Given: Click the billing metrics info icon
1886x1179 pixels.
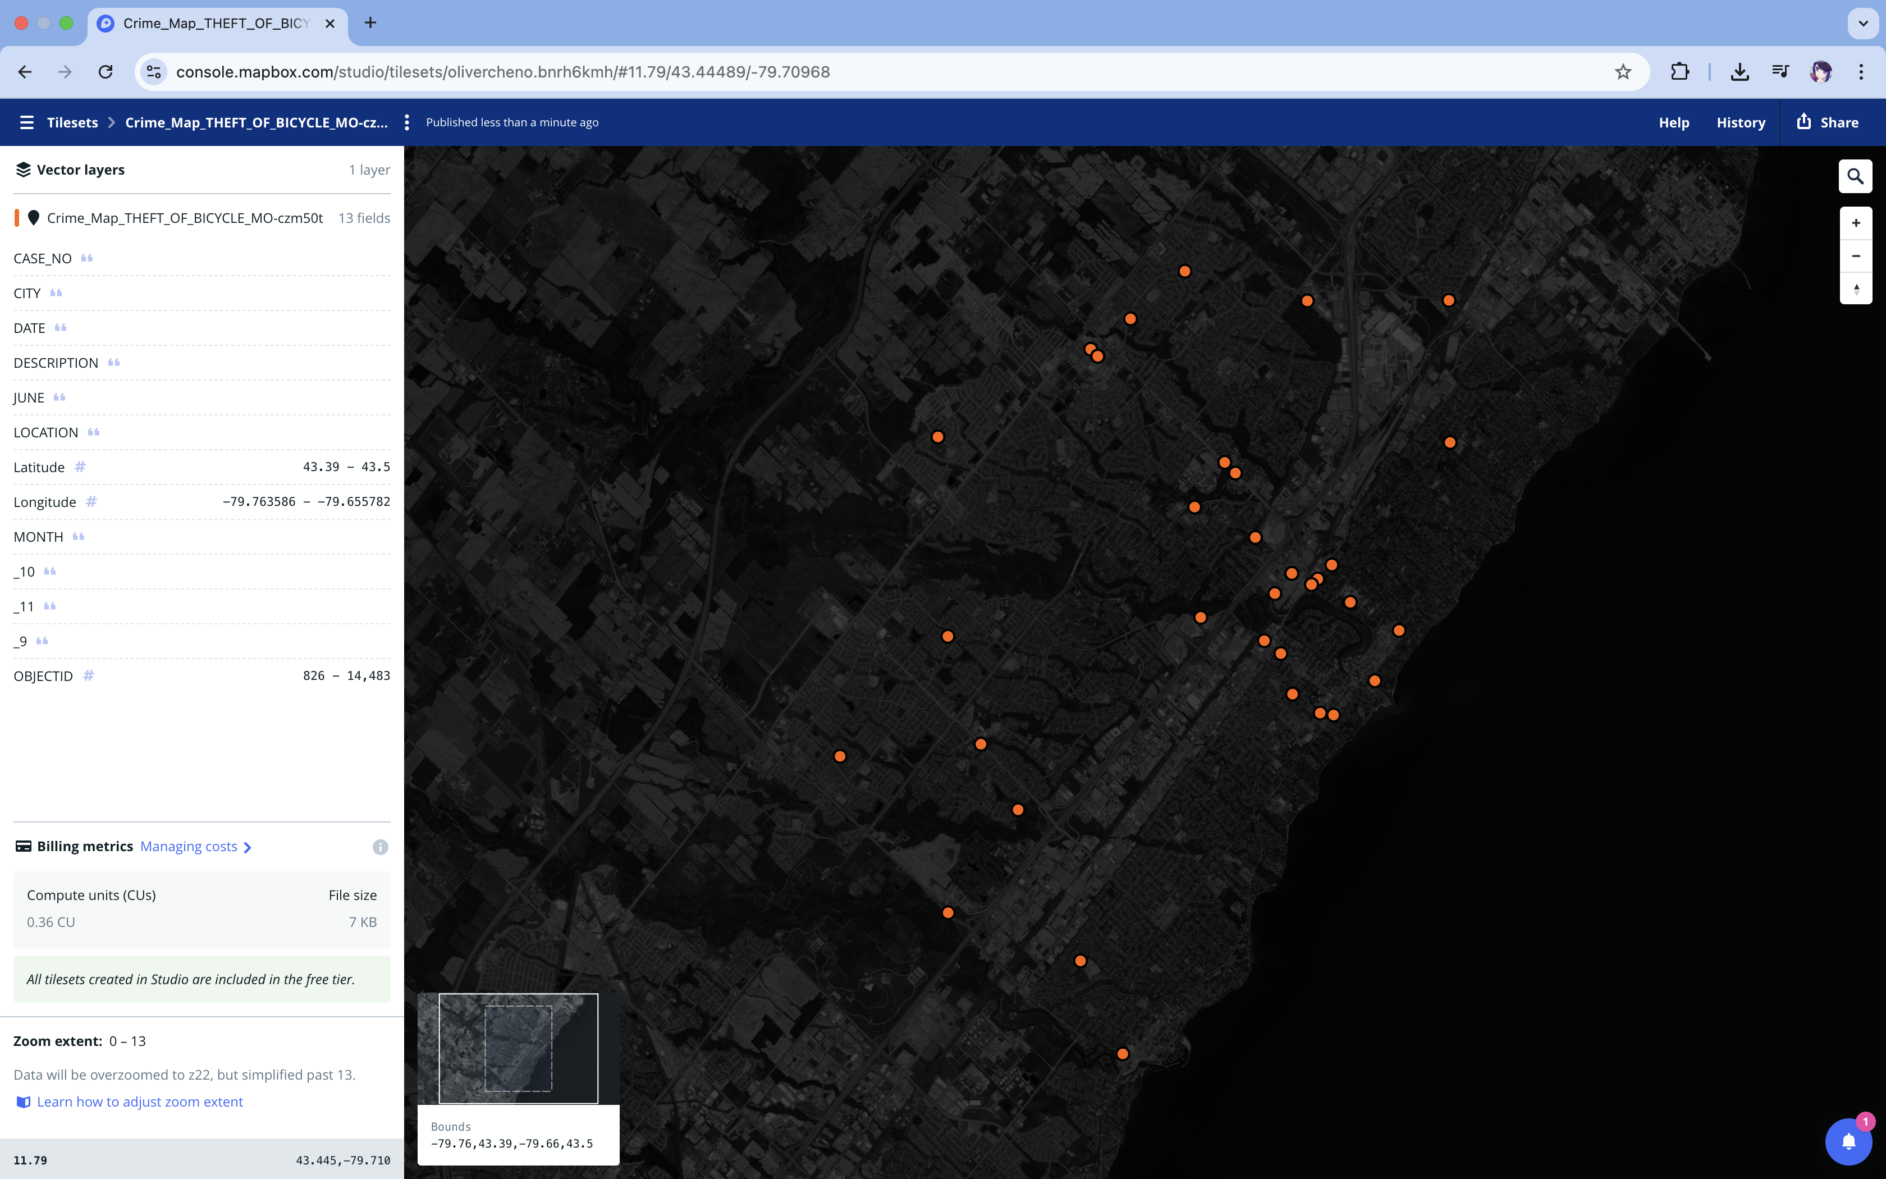Looking at the screenshot, I should pos(381,847).
